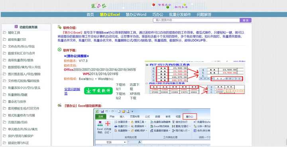This screenshot has width=287, height=147.
Task: Click the green 下载软件 button
Action: pyautogui.click(x=98, y=91)
